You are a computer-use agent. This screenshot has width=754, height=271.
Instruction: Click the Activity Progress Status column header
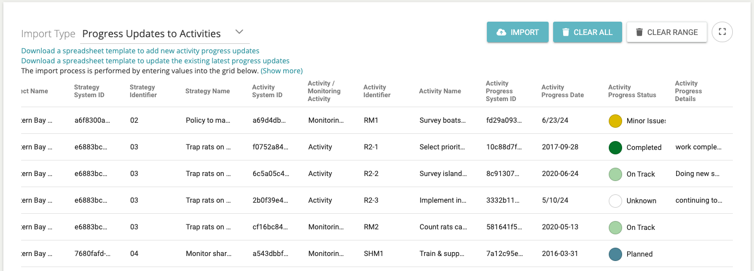(632, 91)
